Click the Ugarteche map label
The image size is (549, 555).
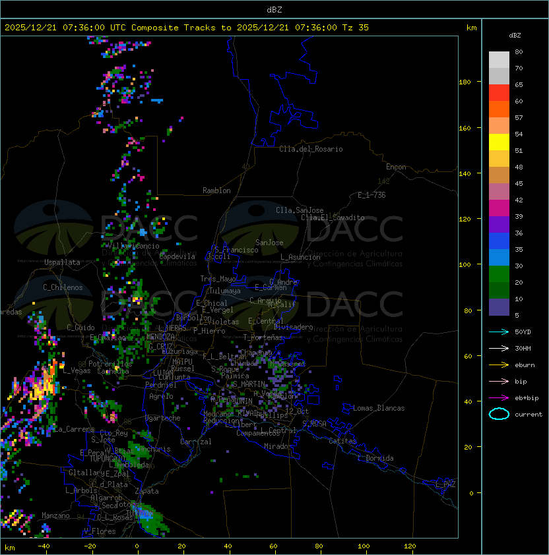point(162,418)
